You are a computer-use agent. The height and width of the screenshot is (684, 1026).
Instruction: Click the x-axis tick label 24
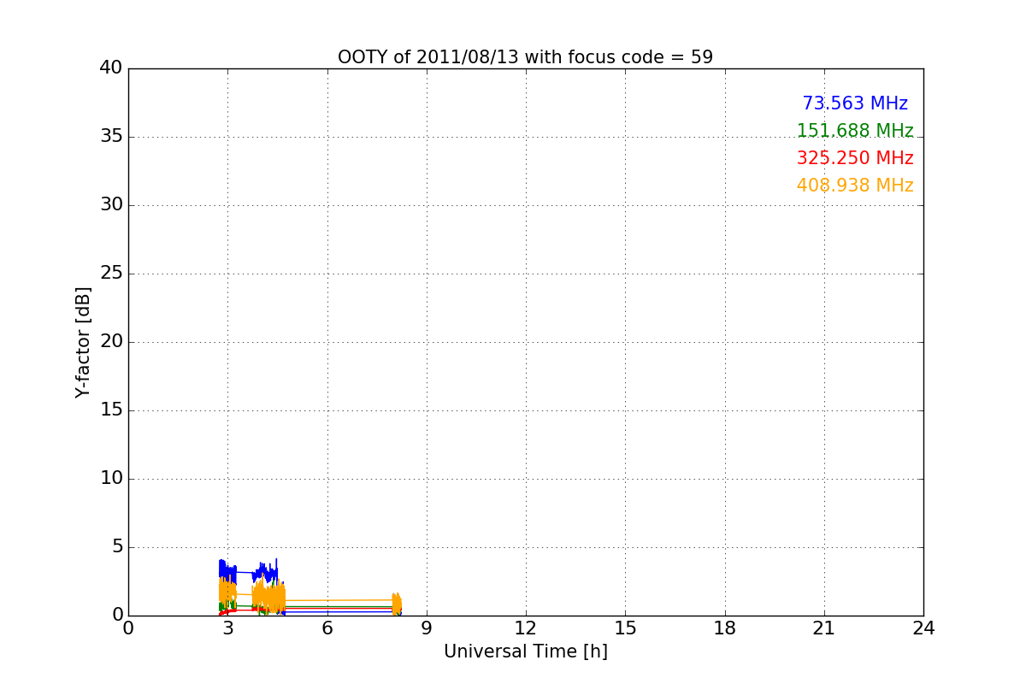click(x=923, y=628)
